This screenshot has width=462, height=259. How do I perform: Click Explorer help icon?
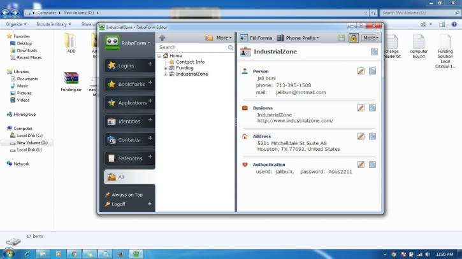pos(454,24)
